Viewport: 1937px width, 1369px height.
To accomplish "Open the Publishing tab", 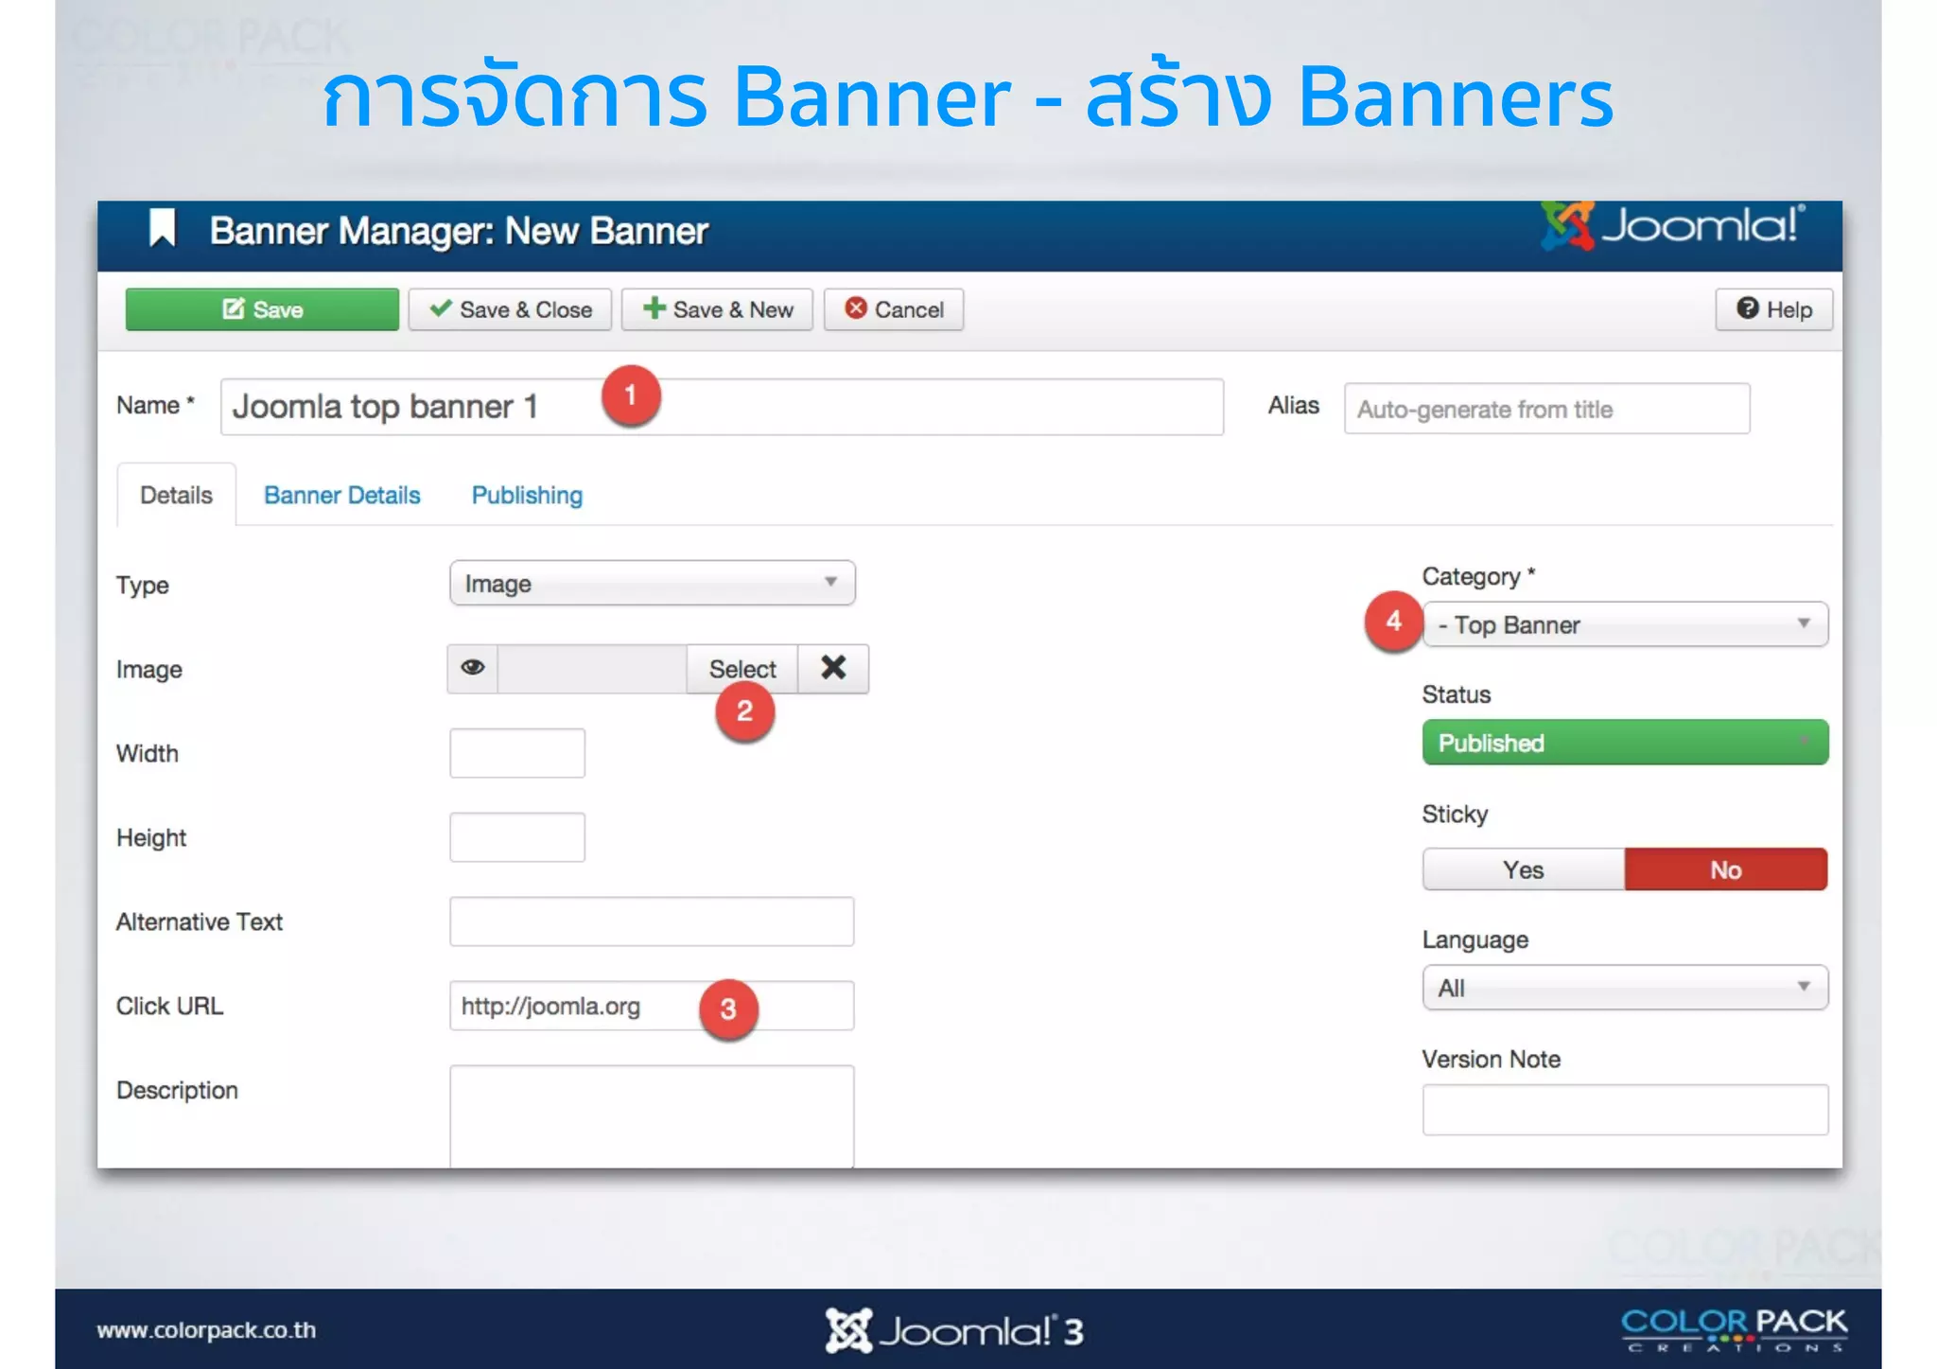I will (x=527, y=495).
